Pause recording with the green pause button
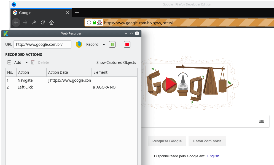The image size is (274, 165). click(112, 44)
